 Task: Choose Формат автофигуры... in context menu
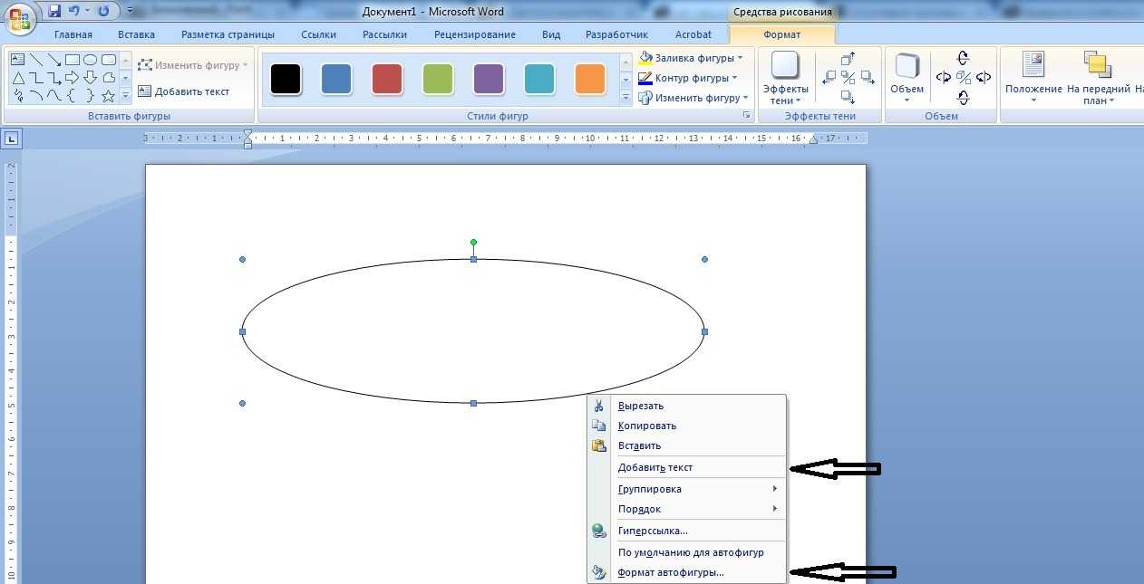(x=686, y=572)
